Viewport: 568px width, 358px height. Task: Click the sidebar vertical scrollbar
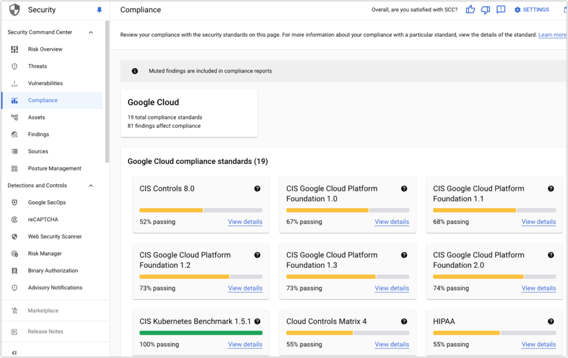click(x=107, y=92)
